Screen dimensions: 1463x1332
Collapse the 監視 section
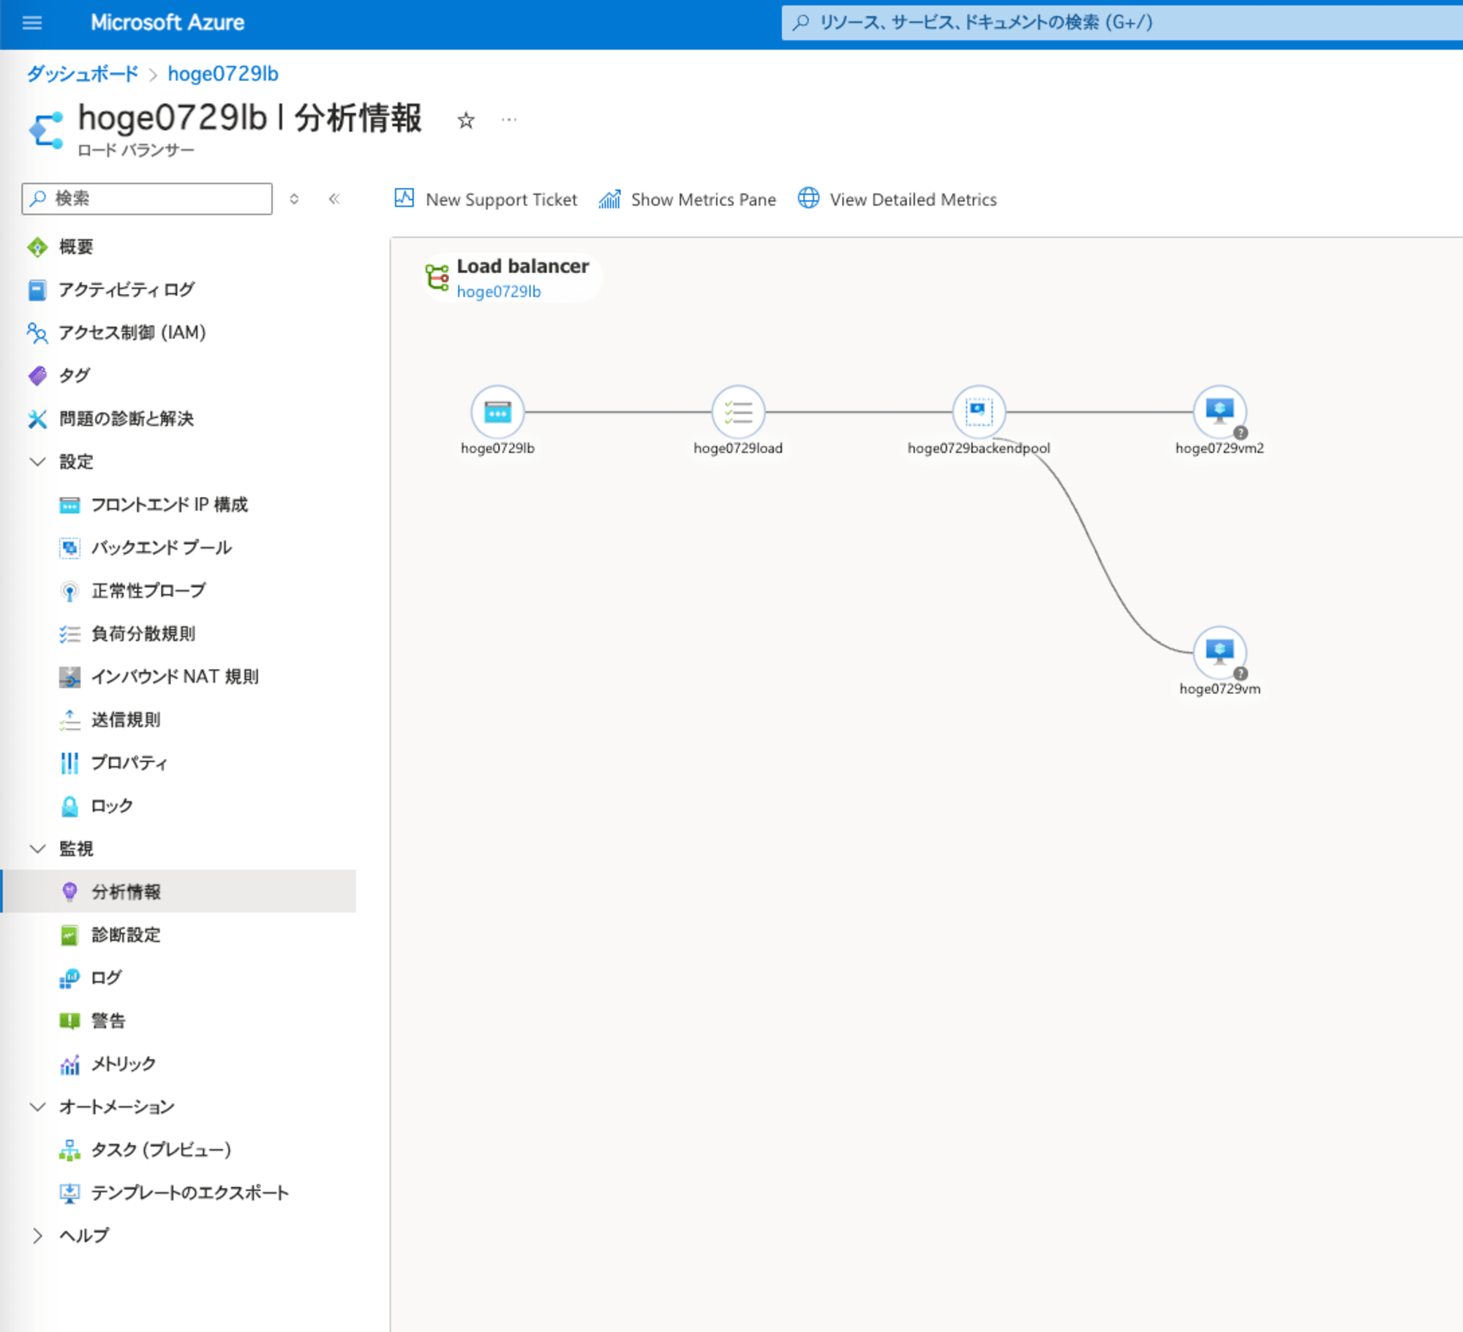click(x=37, y=849)
